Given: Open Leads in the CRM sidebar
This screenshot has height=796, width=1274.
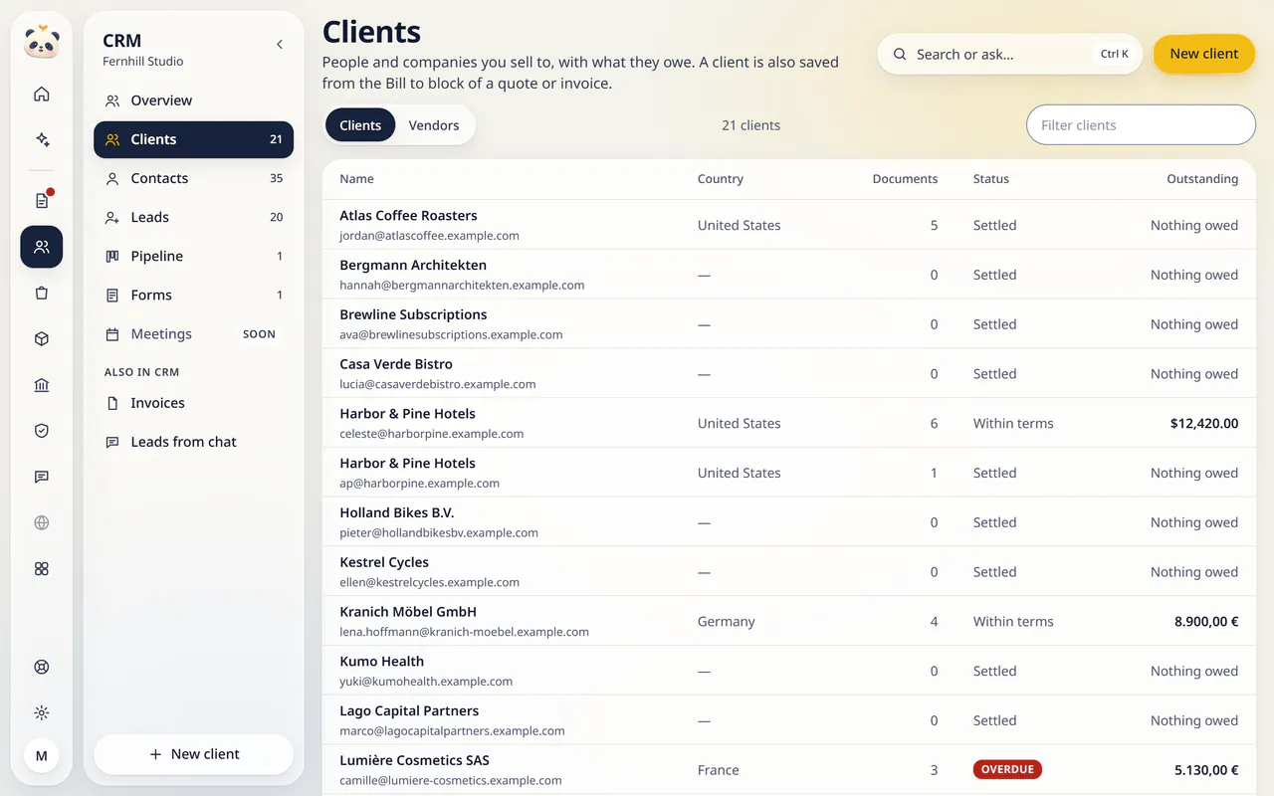Looking at the screenshot, I should pyautogui.click(x=193, y=217).
